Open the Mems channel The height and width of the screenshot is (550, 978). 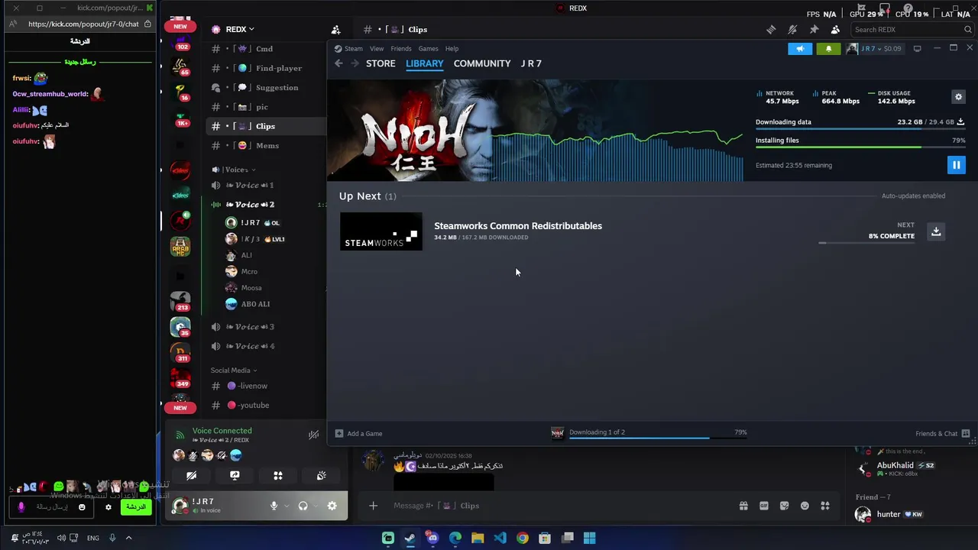266,146
